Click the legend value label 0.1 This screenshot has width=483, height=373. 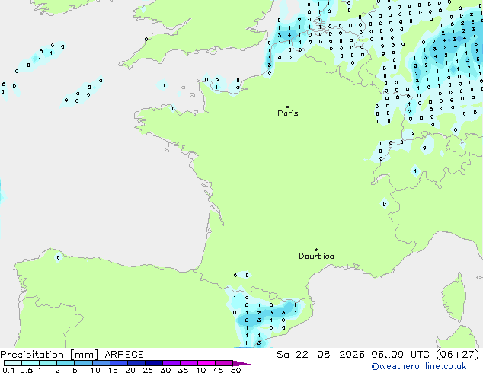[8, 370]
